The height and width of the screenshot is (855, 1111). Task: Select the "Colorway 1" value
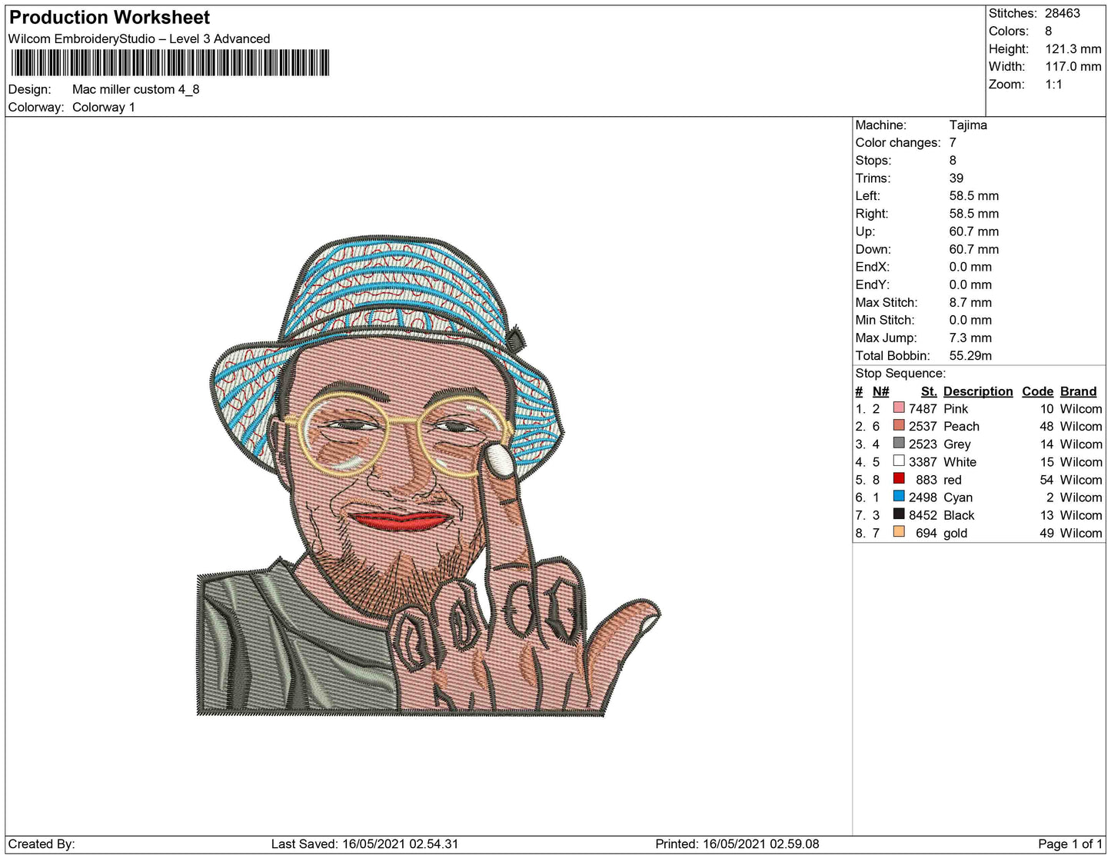(x=104, y=108)
